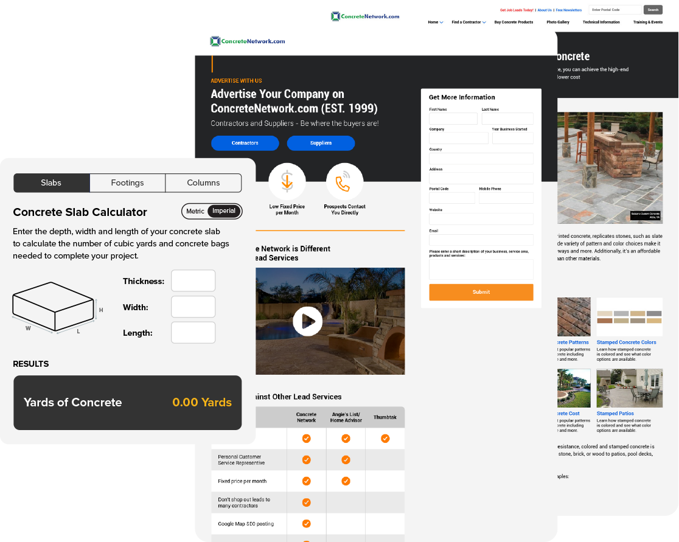Screen dimensions: 679x542
Task: Switch calculator units to Imperial
Action: tap(224, 211)
